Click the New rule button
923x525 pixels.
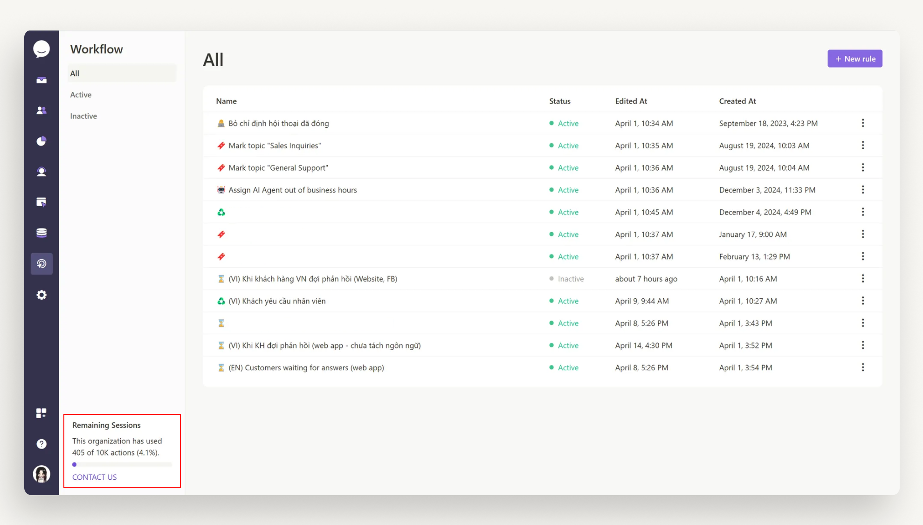click(x=854, y=58)
